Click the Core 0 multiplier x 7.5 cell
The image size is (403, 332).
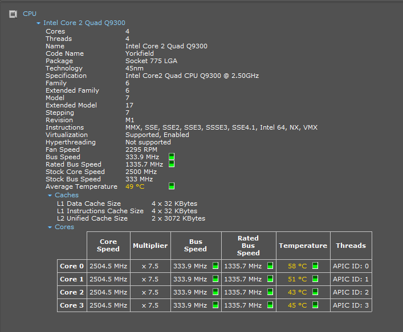pos(150,266)
